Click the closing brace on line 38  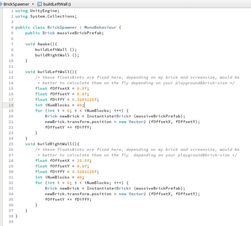pos(17,216)
